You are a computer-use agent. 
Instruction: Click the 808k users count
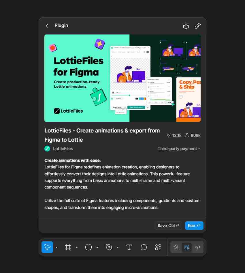(193, 135)
